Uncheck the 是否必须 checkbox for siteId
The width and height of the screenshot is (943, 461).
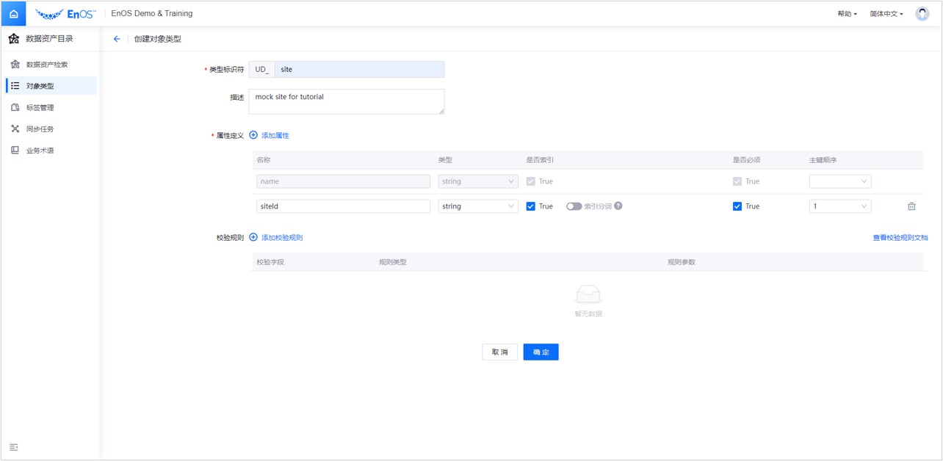(737, 206)
